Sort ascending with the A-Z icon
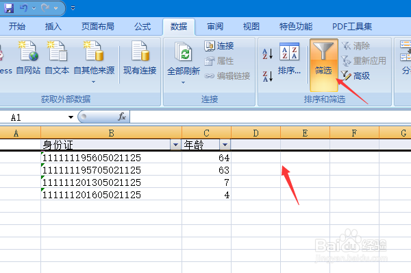 [268, 54]
